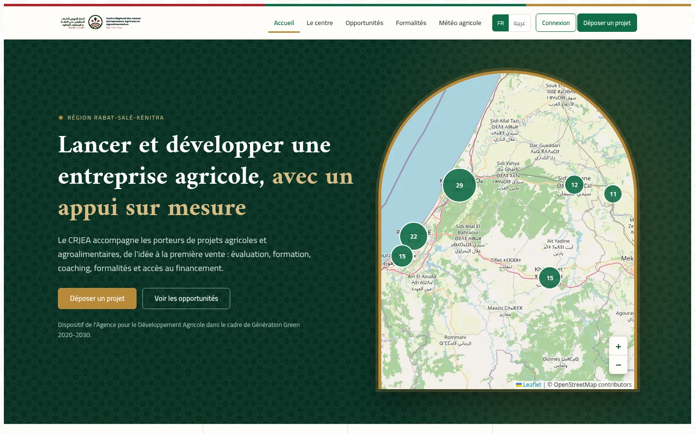
Task: Open the Formalités menu item
Action: click(x=411, y=23)
